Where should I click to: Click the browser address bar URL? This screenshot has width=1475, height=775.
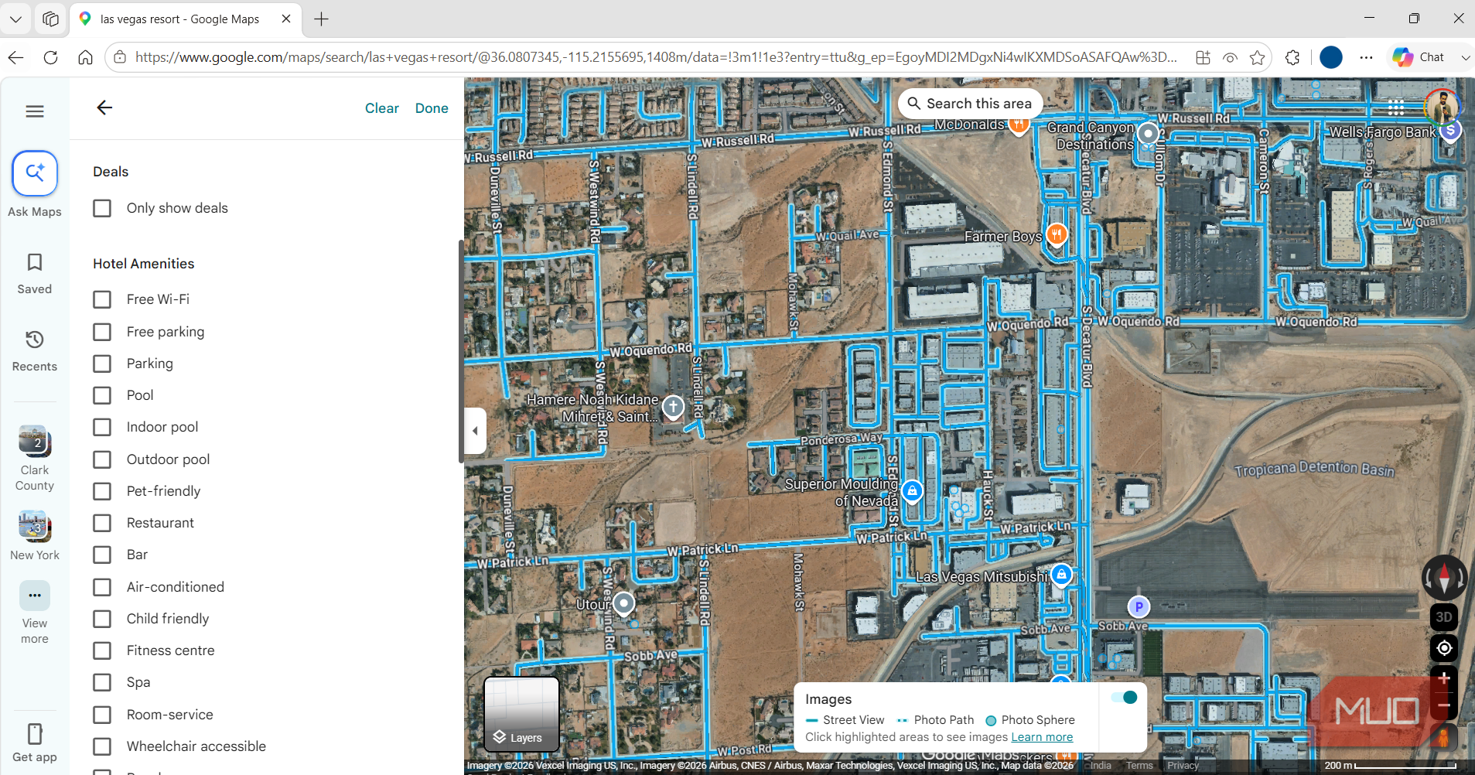click(656, 57)
